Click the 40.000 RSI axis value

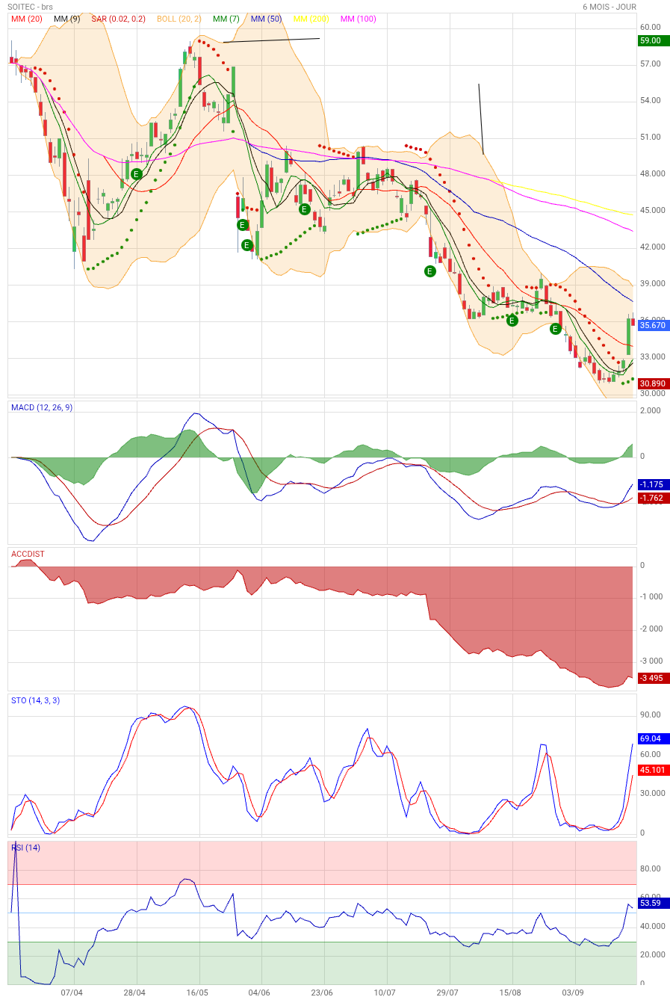[x=653, y=926]
